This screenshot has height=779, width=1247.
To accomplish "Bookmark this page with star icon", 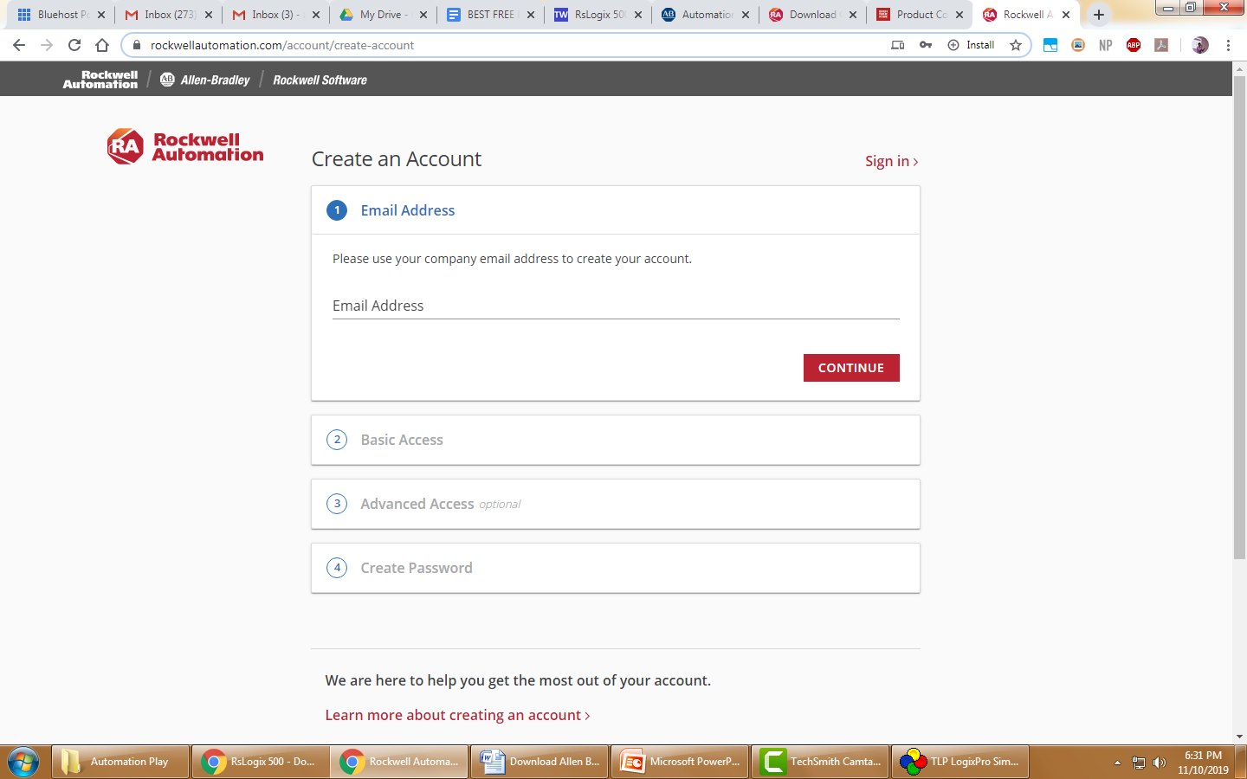I will (x=1016, y=45).
